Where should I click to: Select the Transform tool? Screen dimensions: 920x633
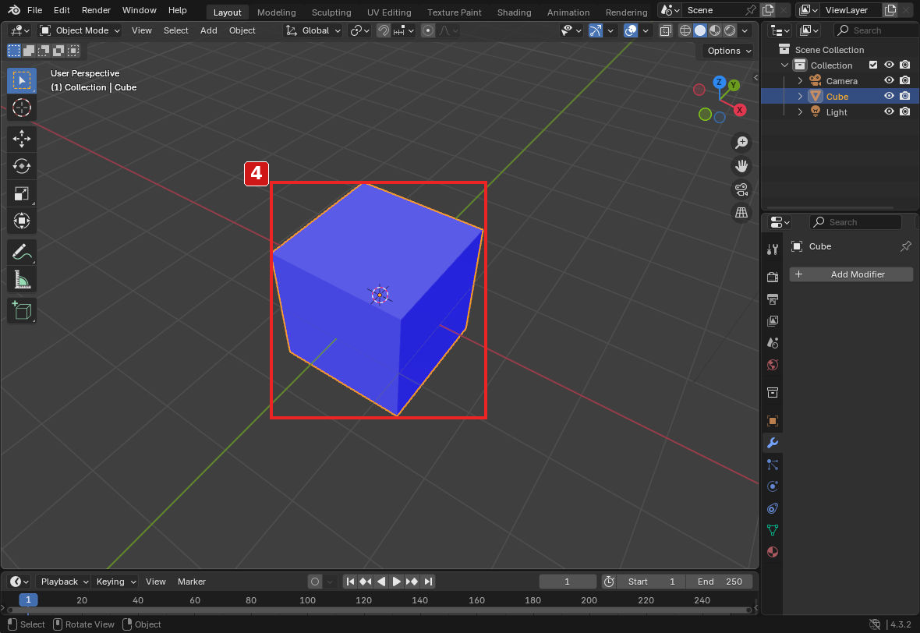(22, 221)
